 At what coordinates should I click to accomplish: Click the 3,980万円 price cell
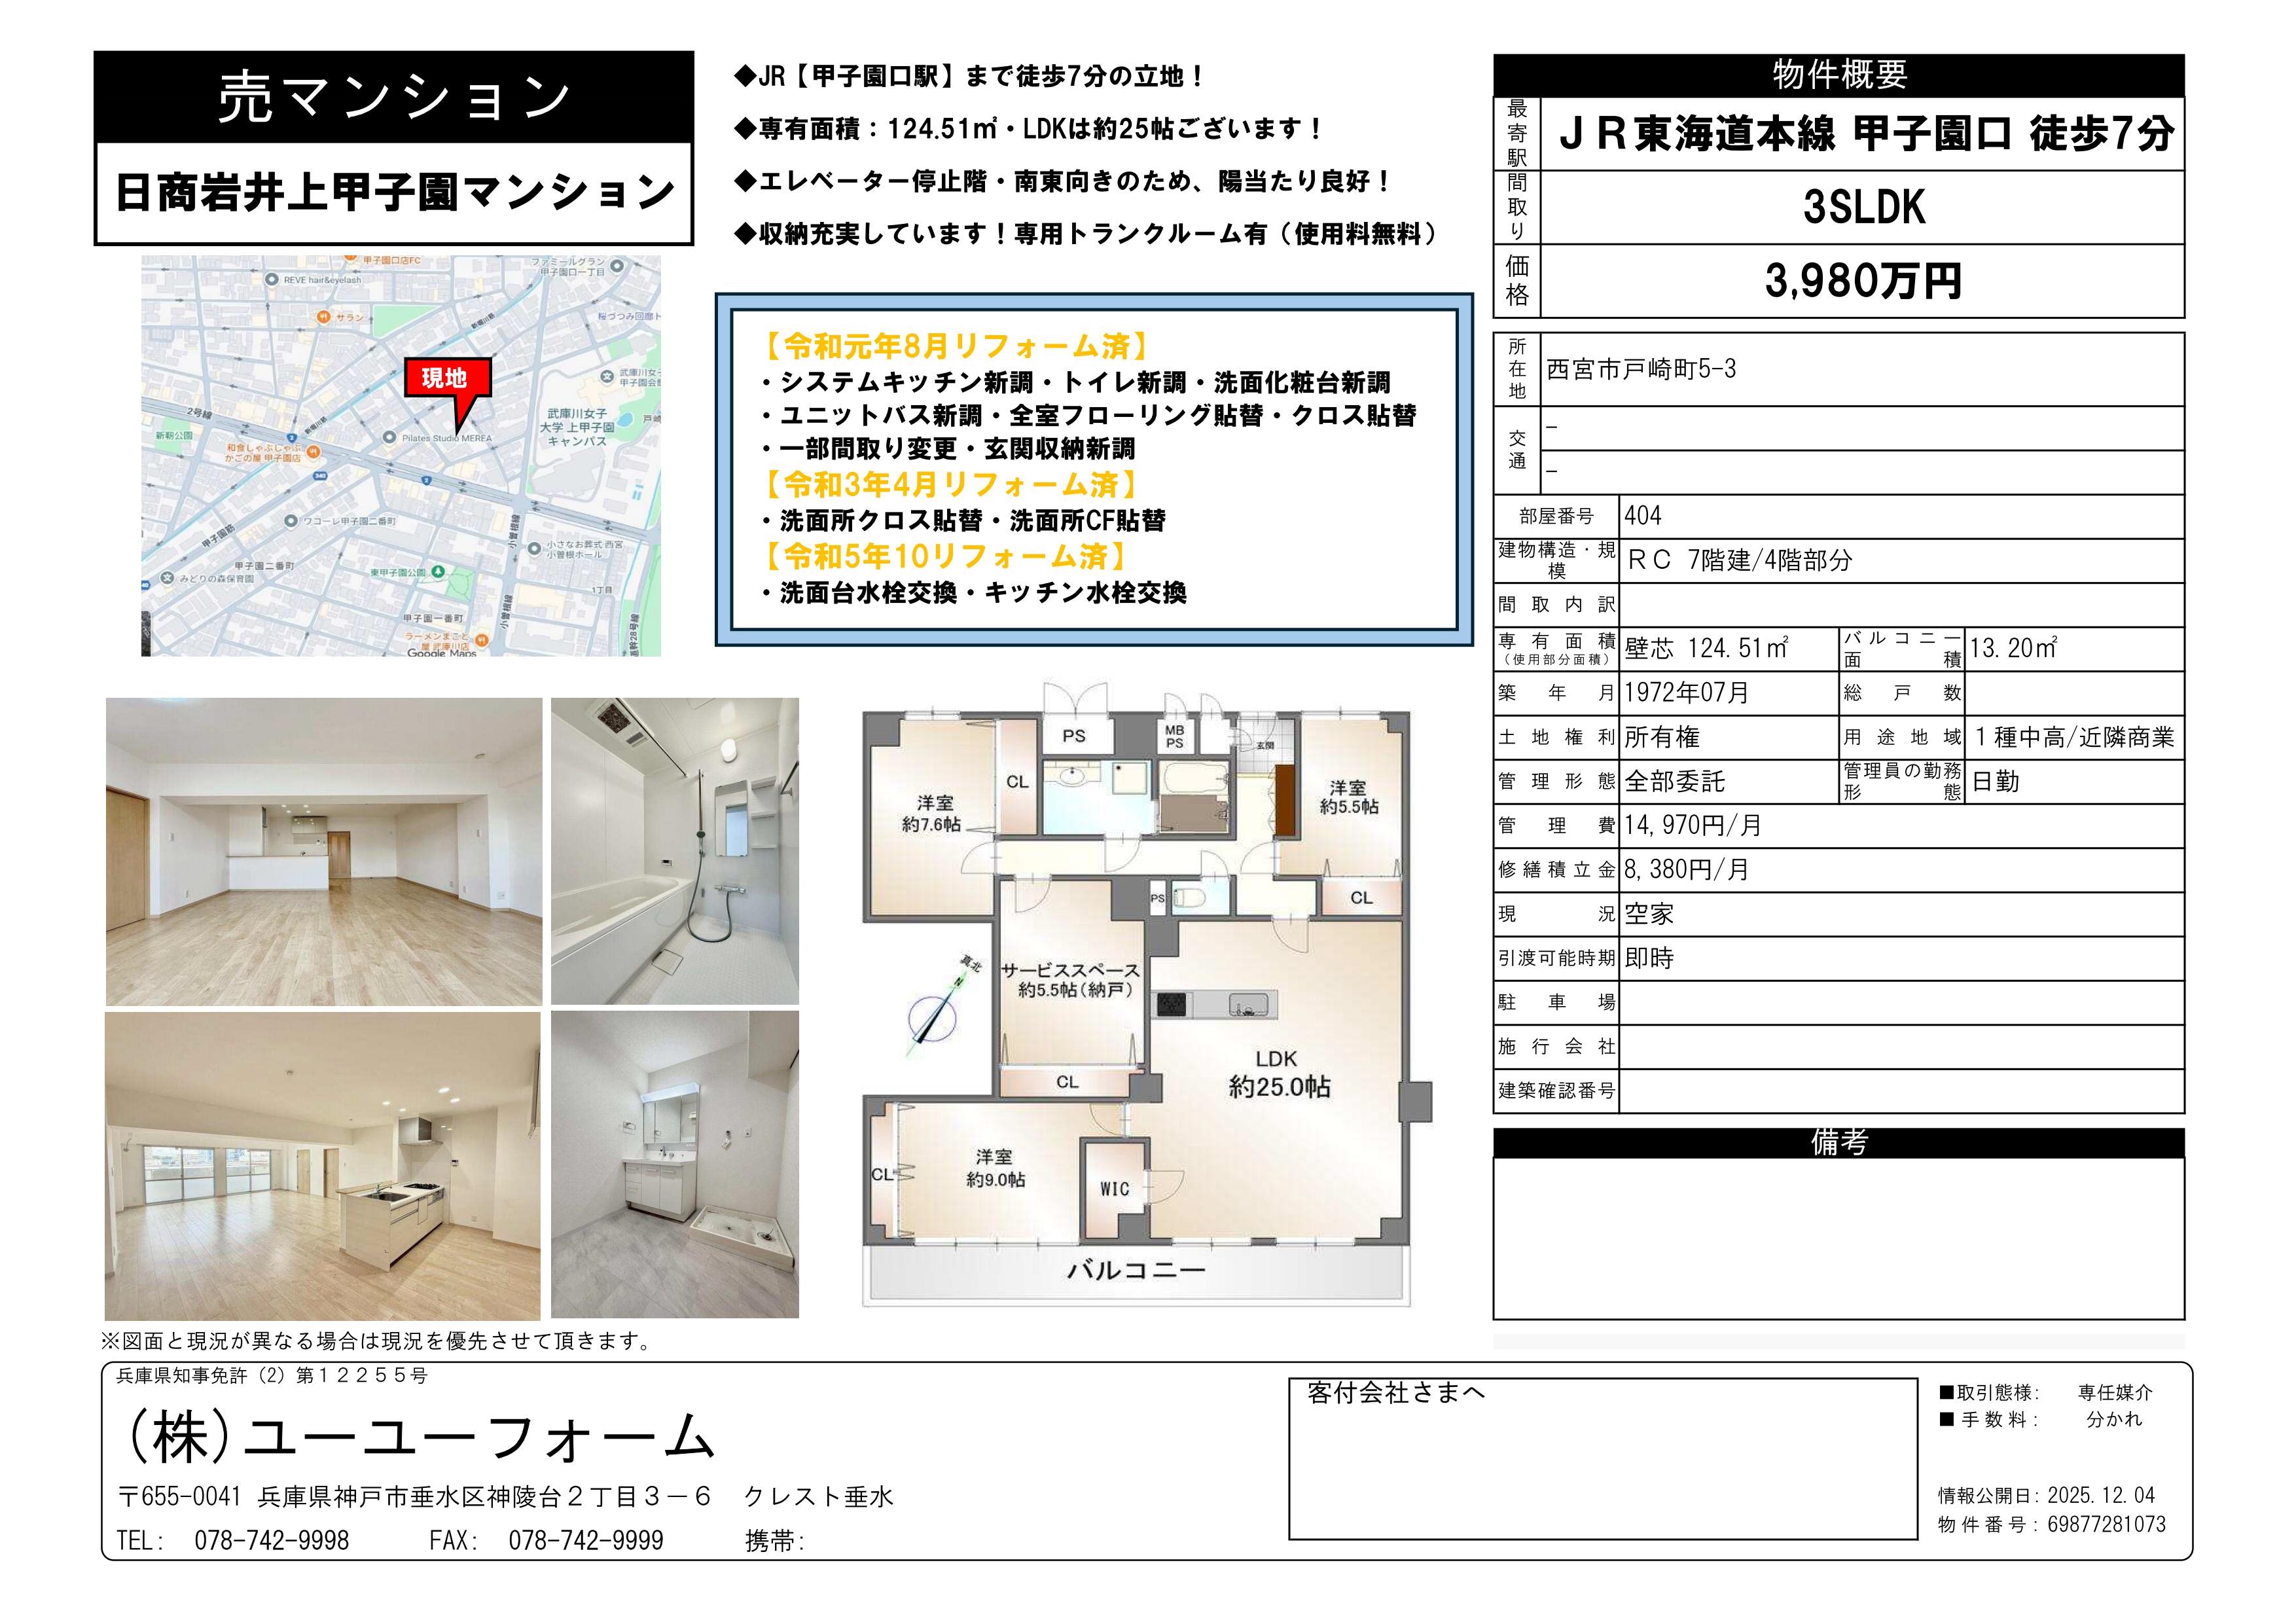(x=1862, y=282)
